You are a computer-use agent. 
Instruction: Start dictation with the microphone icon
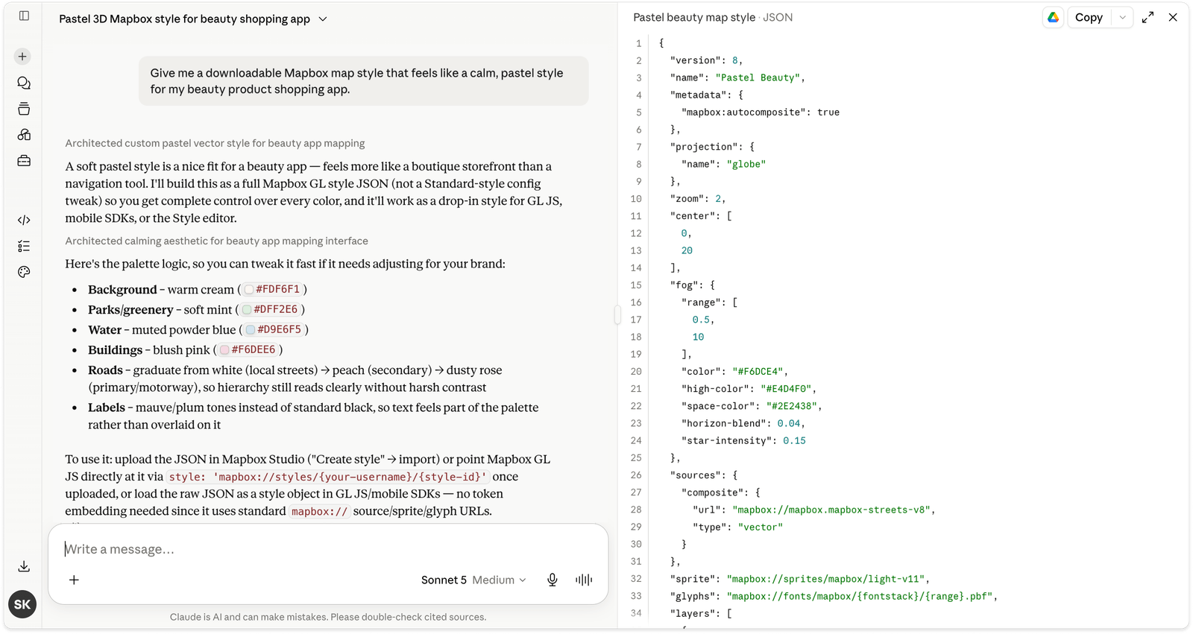(x=553, y=580)
